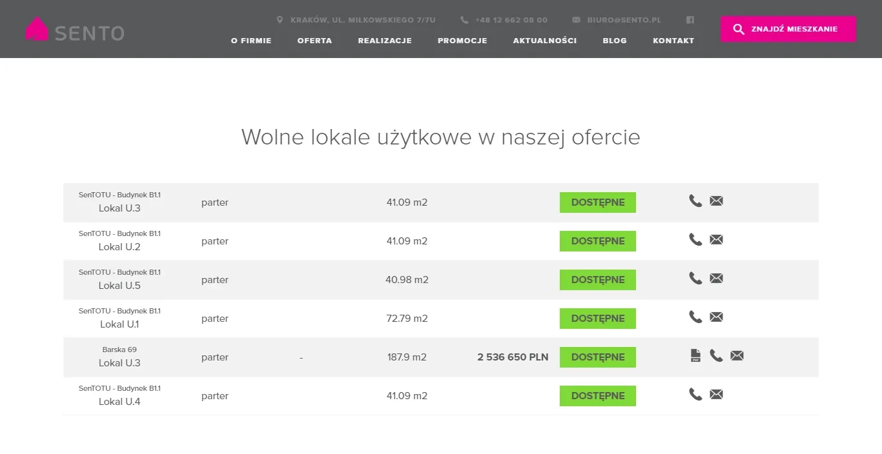Click Lokal U.5 name text
This screenshot has width=882, height=454.
pyautogui.click(x=119, y=286)
